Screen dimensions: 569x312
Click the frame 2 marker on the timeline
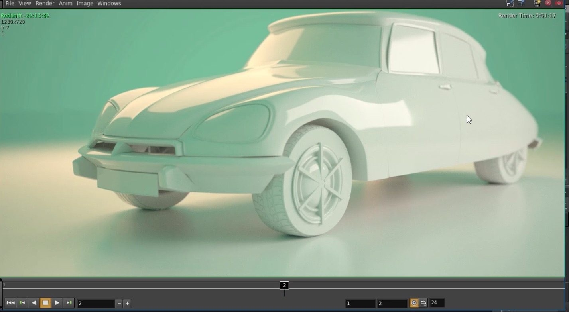pyautogui.click(x=284, y=285)
